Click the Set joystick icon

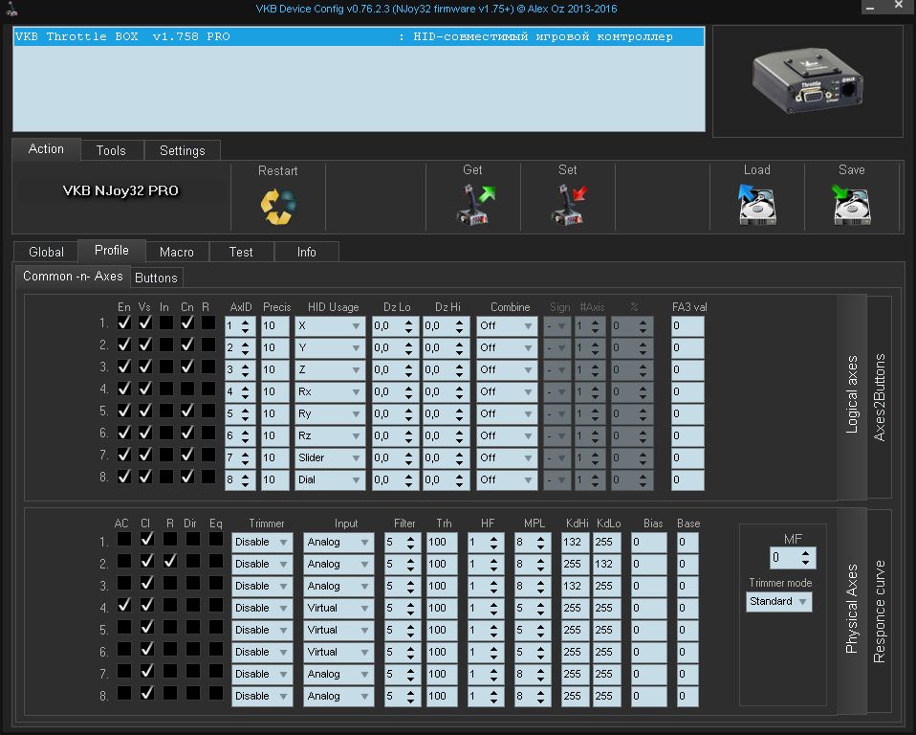tap(568, 205)
